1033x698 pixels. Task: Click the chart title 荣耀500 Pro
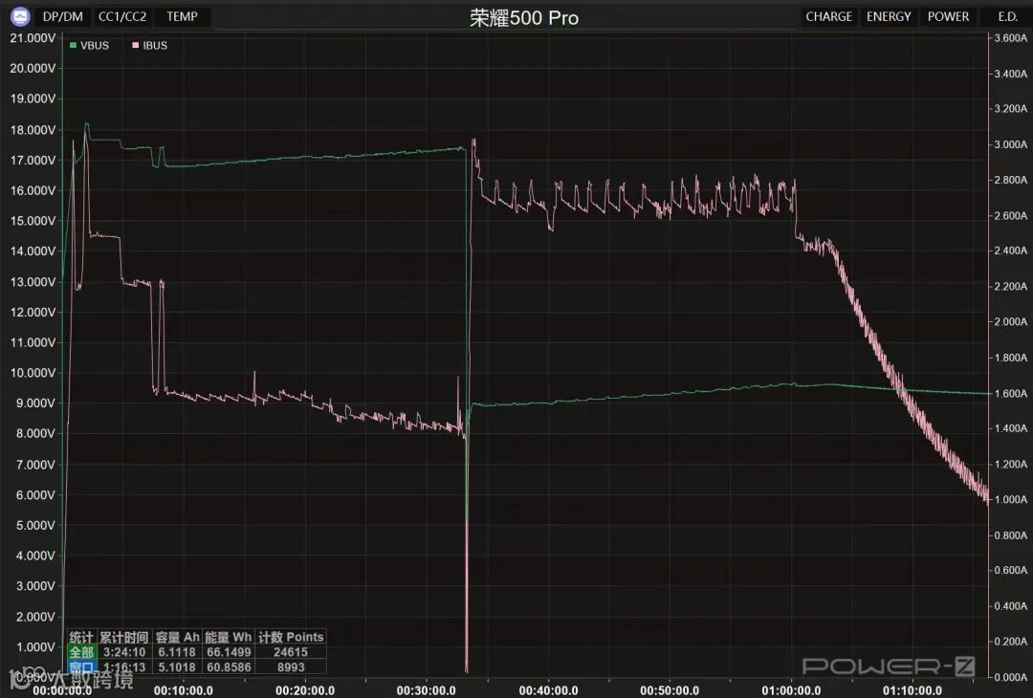(524, 18)
